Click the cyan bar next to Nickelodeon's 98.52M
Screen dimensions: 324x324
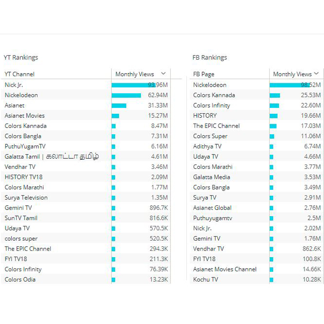pos(283,85)
